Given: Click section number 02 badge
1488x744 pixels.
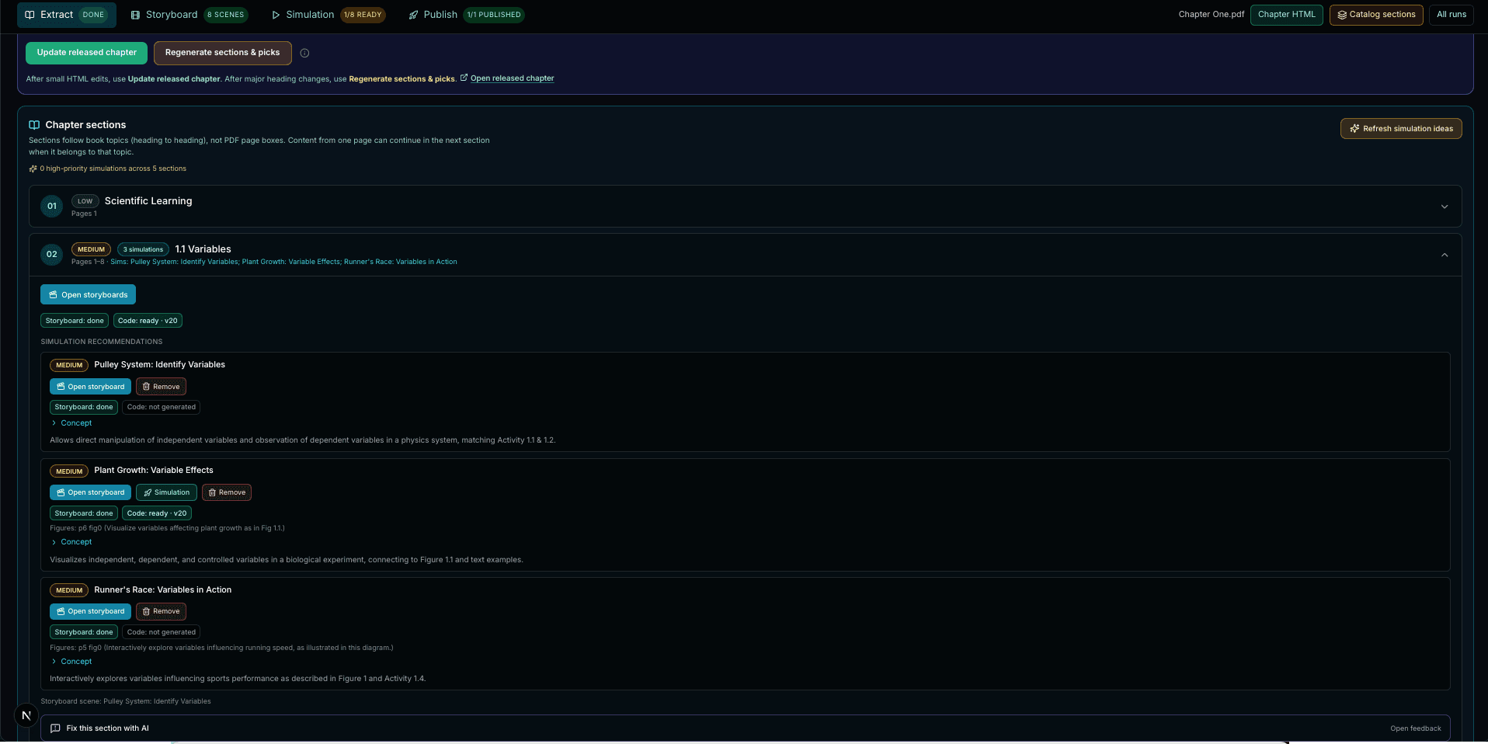Looking at the screenshot, I should (52, 255).
